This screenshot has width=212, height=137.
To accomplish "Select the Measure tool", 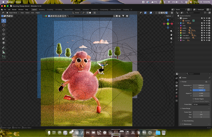I will coord(4,52).
